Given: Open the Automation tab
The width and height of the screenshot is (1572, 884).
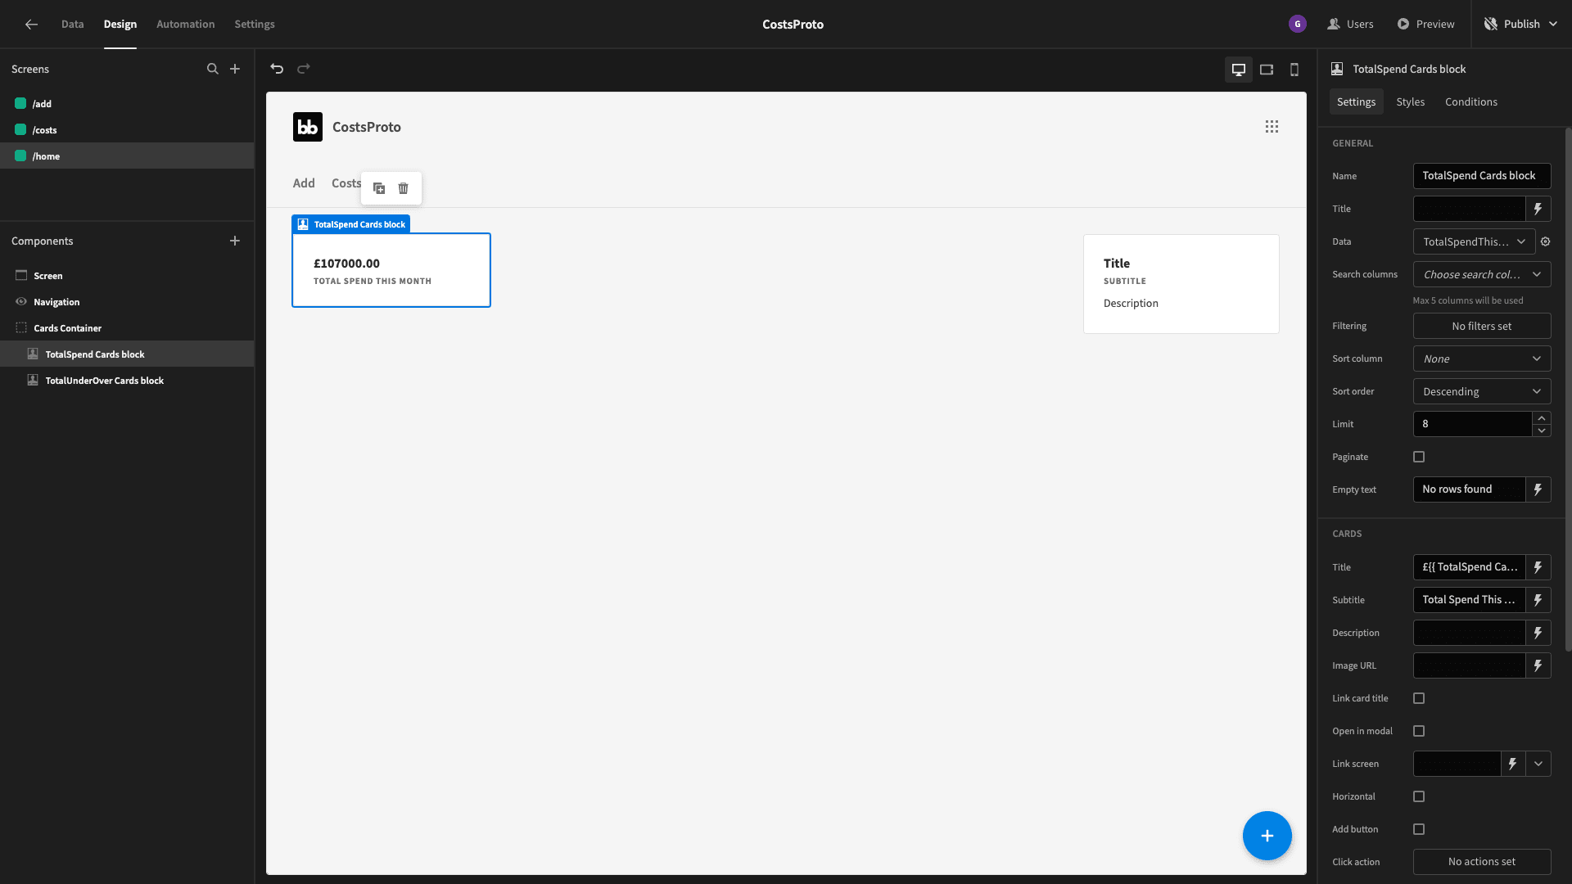Looking at the screenshot, I should click(x=185, y=24).
